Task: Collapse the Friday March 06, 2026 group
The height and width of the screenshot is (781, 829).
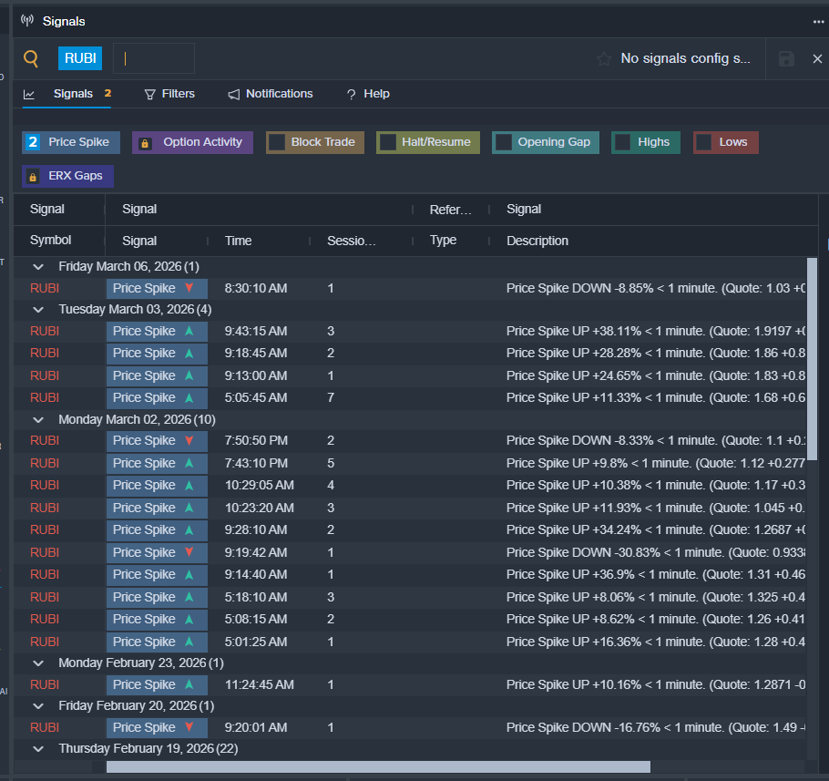Action: click(x=38, y=267)
